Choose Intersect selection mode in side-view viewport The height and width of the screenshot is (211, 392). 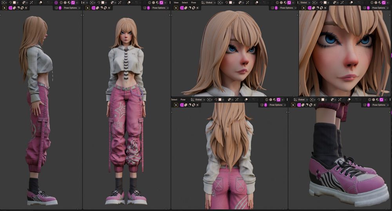[26, 8]
